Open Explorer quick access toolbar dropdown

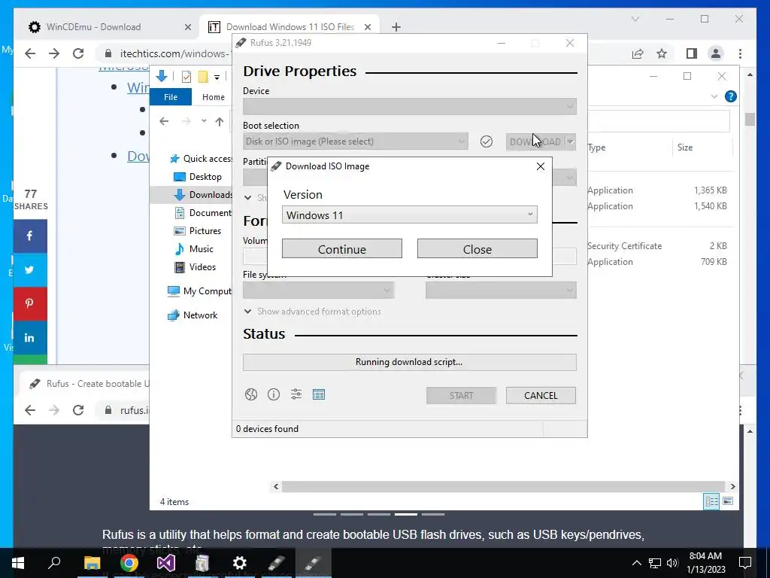coord(217,78)
